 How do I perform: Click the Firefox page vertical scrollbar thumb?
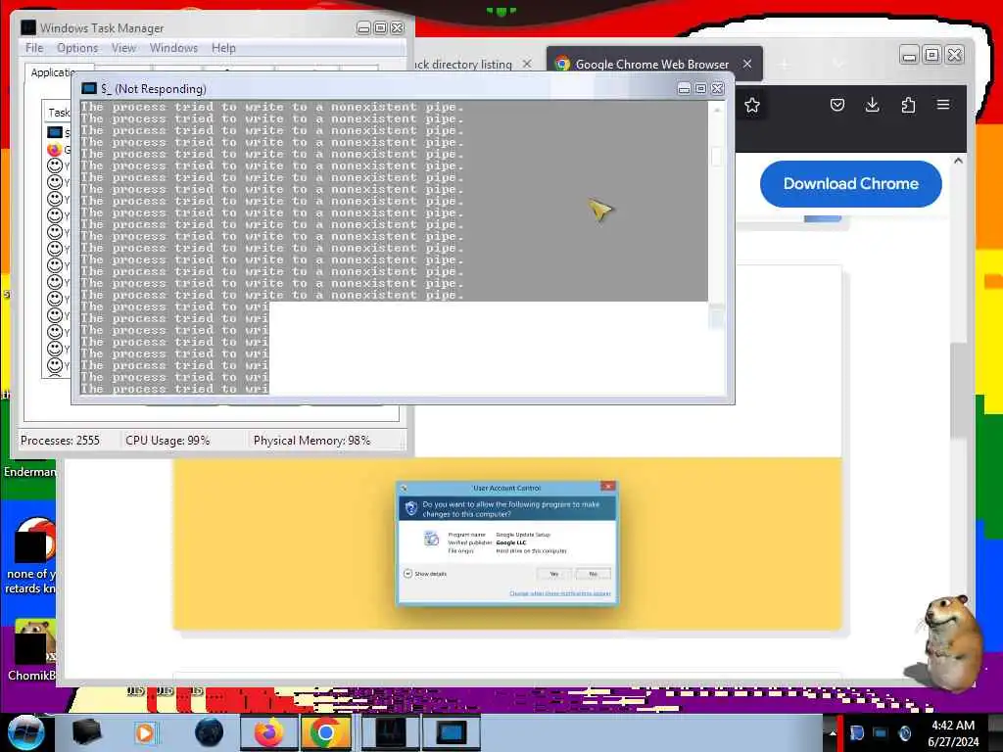point(958,390)
